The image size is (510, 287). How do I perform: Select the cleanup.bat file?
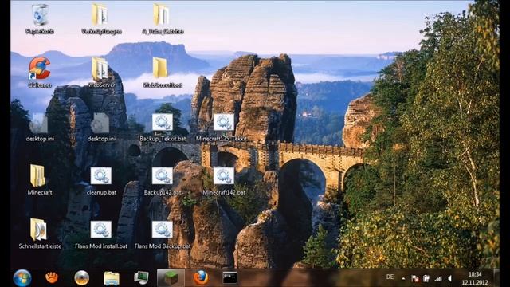tap(101, 181)
